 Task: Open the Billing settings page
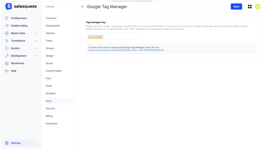pyautogui.click(x=49, y=116)
